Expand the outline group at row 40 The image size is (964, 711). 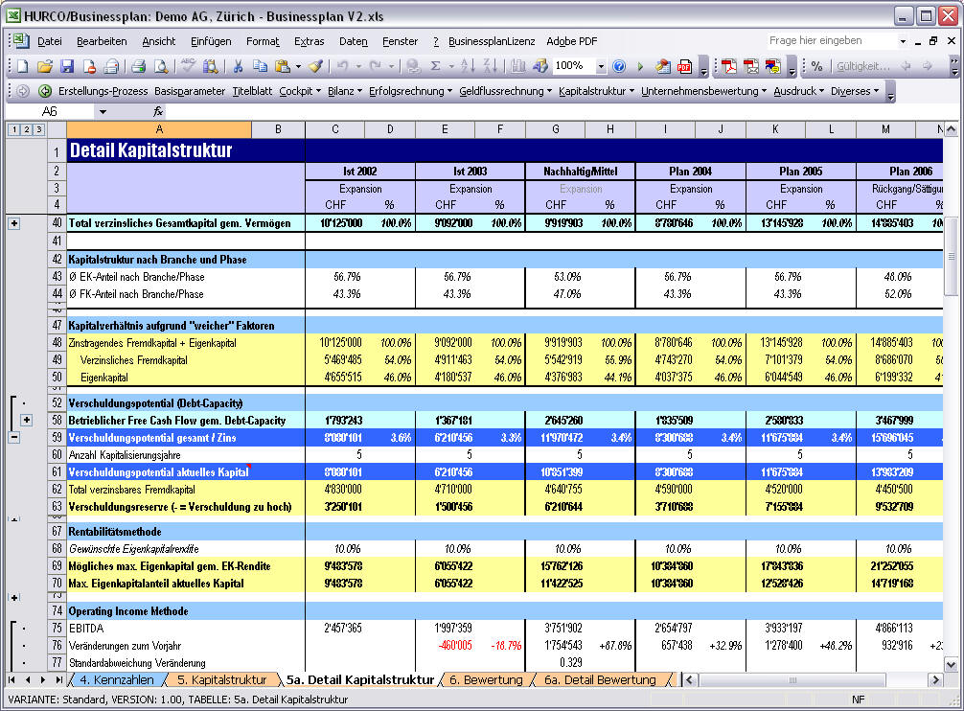[x=13, y=223]
